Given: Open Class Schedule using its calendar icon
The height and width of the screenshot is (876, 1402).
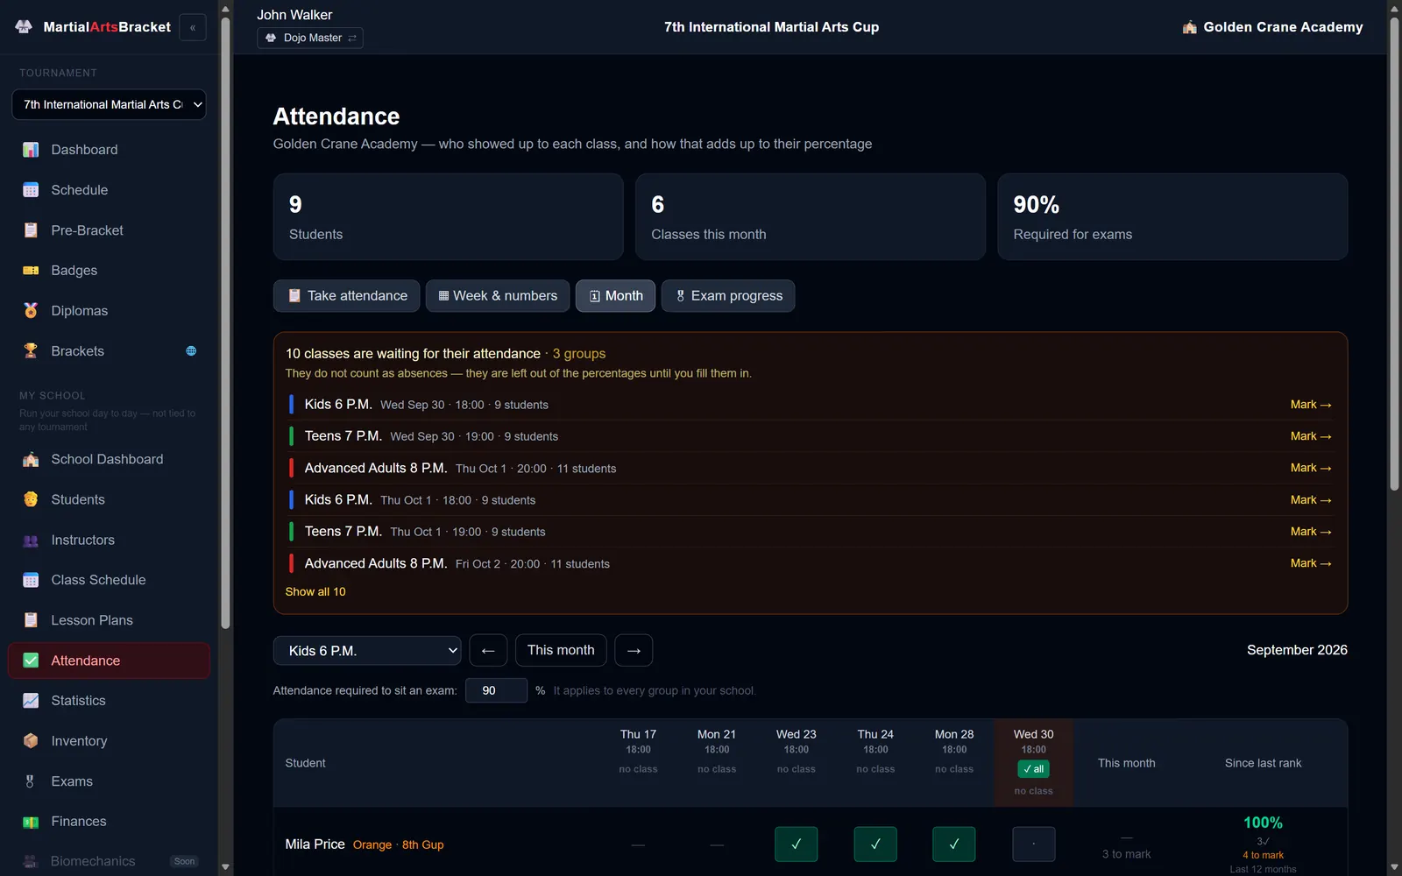Looking at the screenshot, I should (31, 580).
